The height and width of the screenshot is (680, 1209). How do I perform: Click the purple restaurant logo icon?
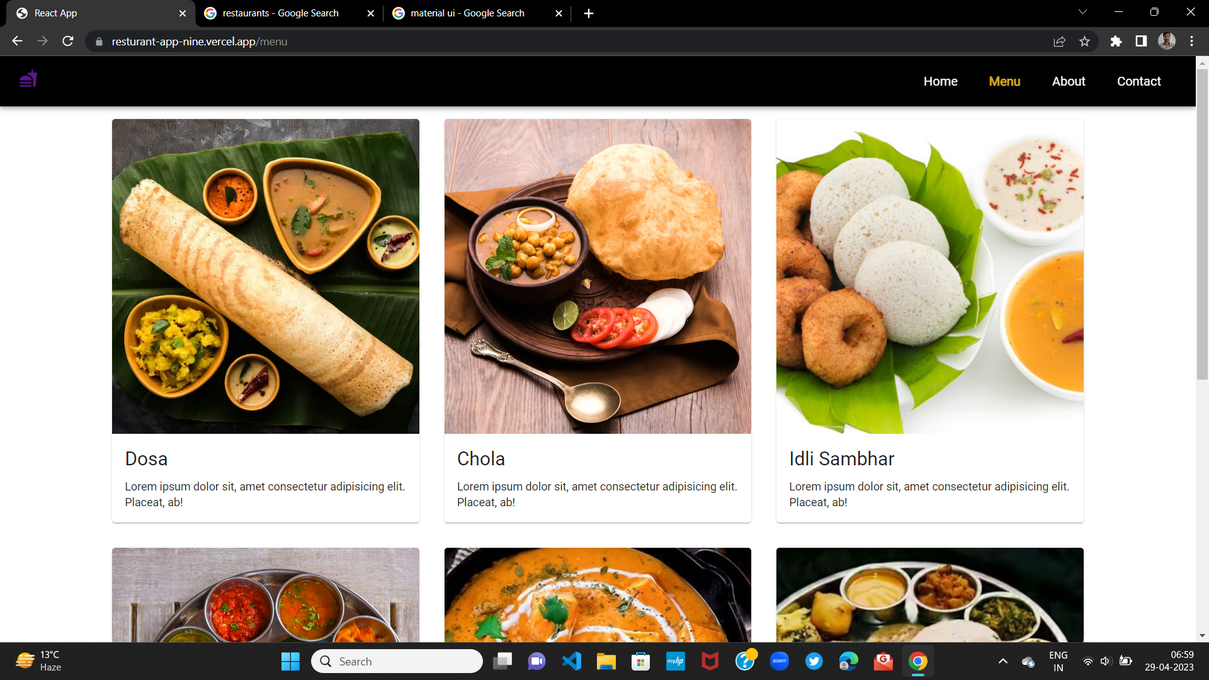[28, 79]
